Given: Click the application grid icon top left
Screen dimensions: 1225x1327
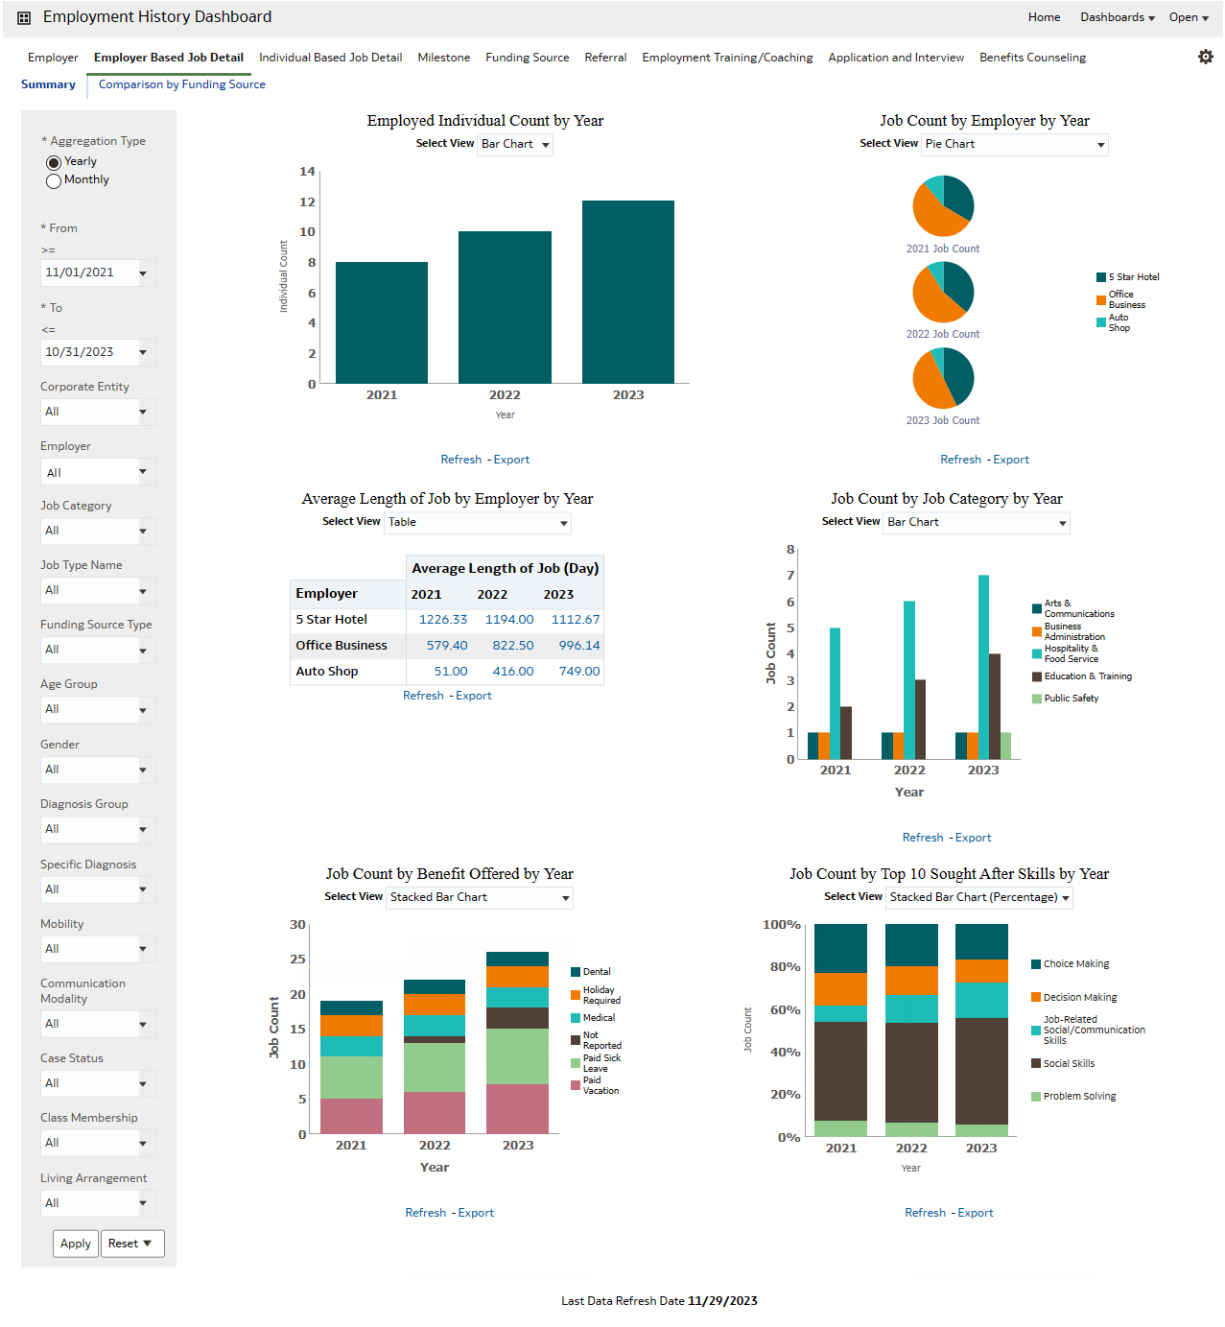Looking at the screenshot, I should 23,16.
